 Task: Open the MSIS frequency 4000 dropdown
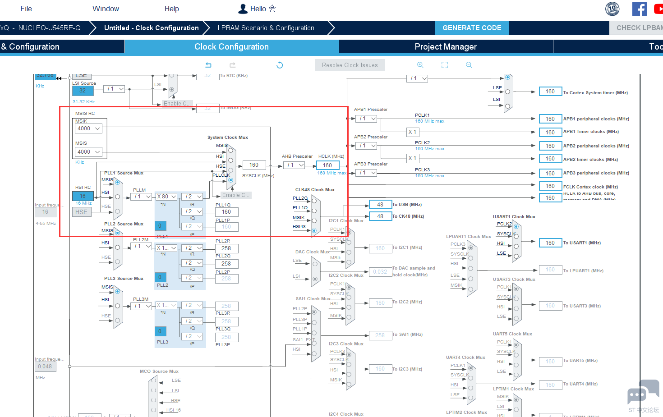(x=88, y=152)
